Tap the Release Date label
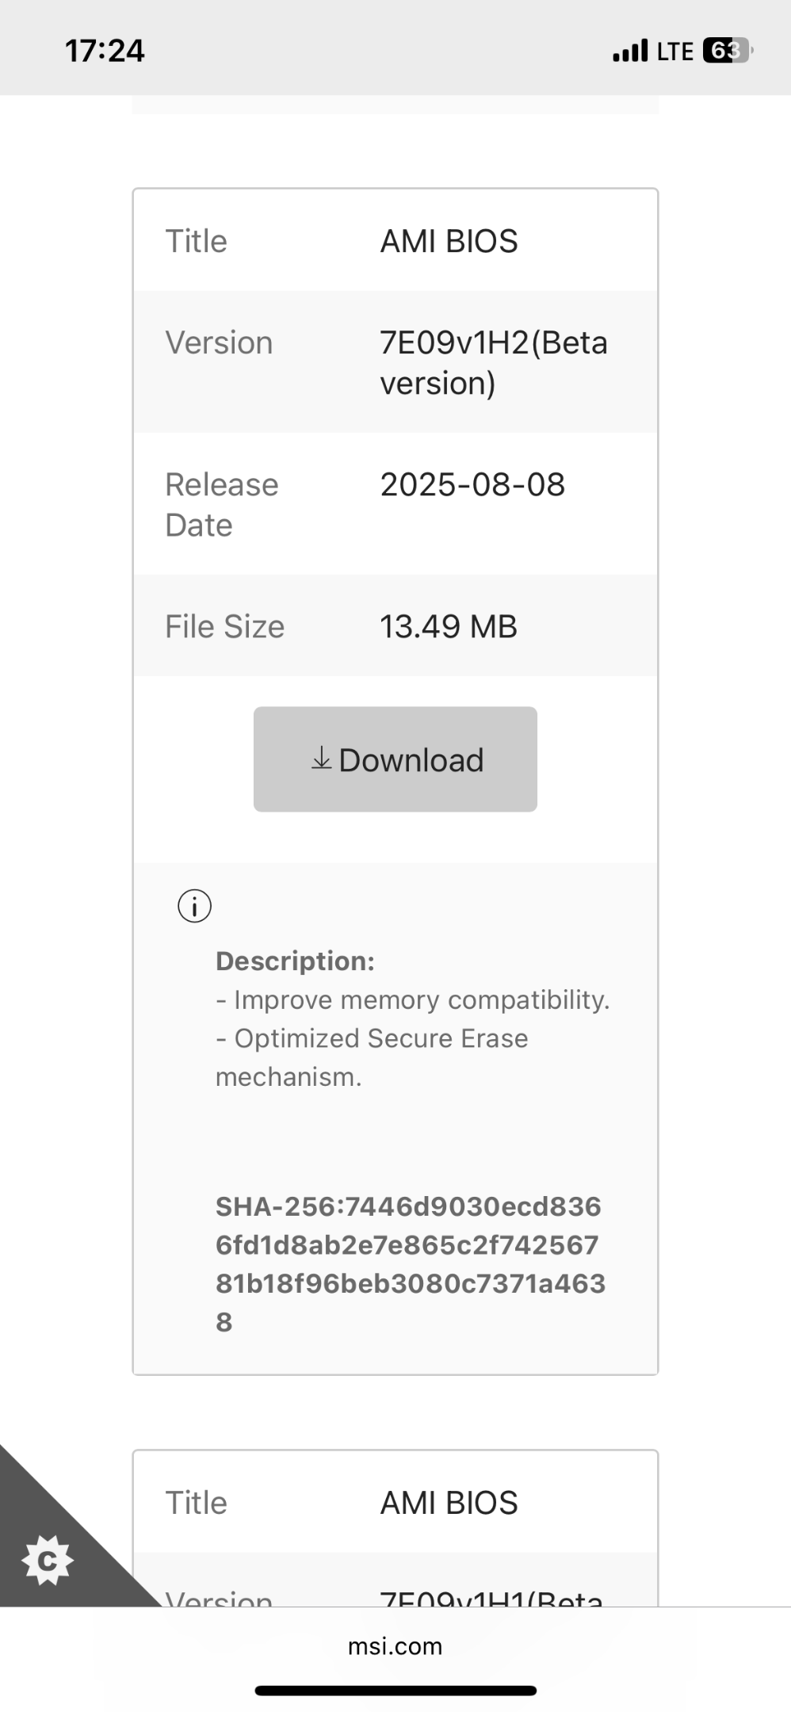The height and width of the screenshot is (1712, 791). (222, 504)
